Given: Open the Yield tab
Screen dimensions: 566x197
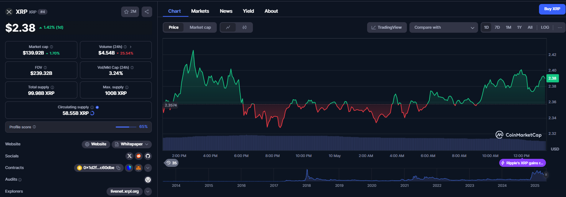Looking at the screenshot, I should click(x=249, y=11).
